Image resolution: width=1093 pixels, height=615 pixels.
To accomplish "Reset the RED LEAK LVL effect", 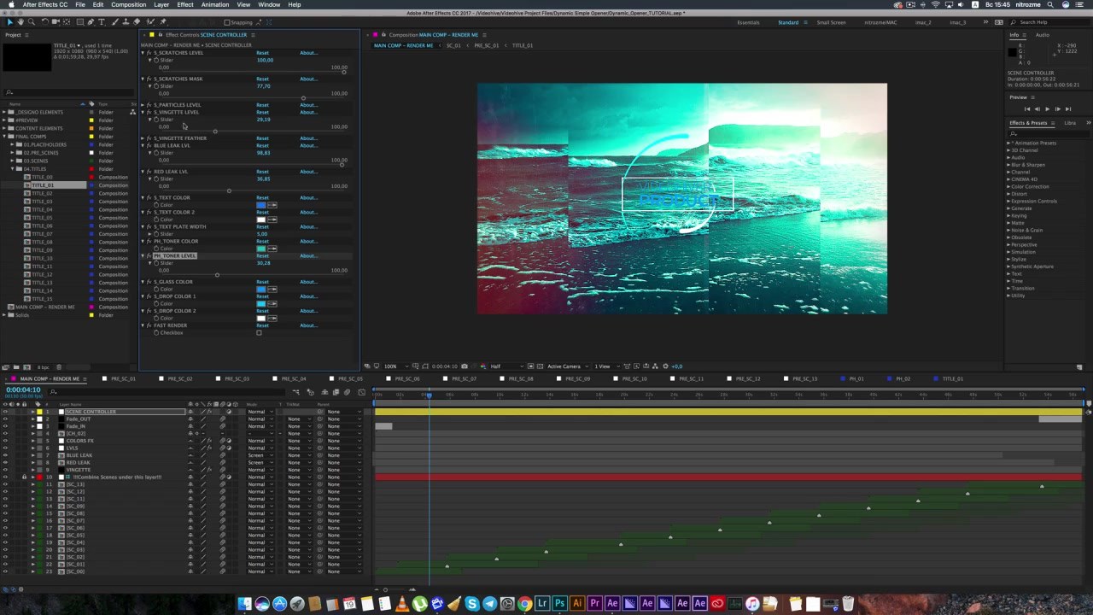I will tap(262, 172).
